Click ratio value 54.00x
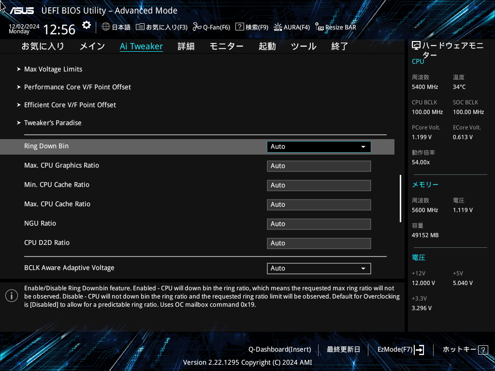The height and width of the screenshot is (371, 495). click(x=421, y=162)
